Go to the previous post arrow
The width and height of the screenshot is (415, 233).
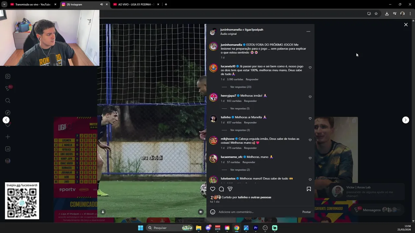(6, 120)
